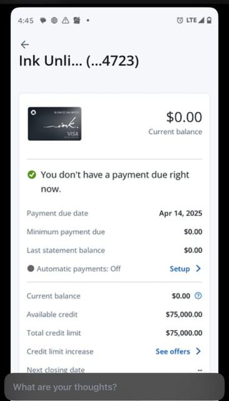Screen dimensions: 229x401
Task: Tap the gray Automatic payments off indicator
Action: 31,269
